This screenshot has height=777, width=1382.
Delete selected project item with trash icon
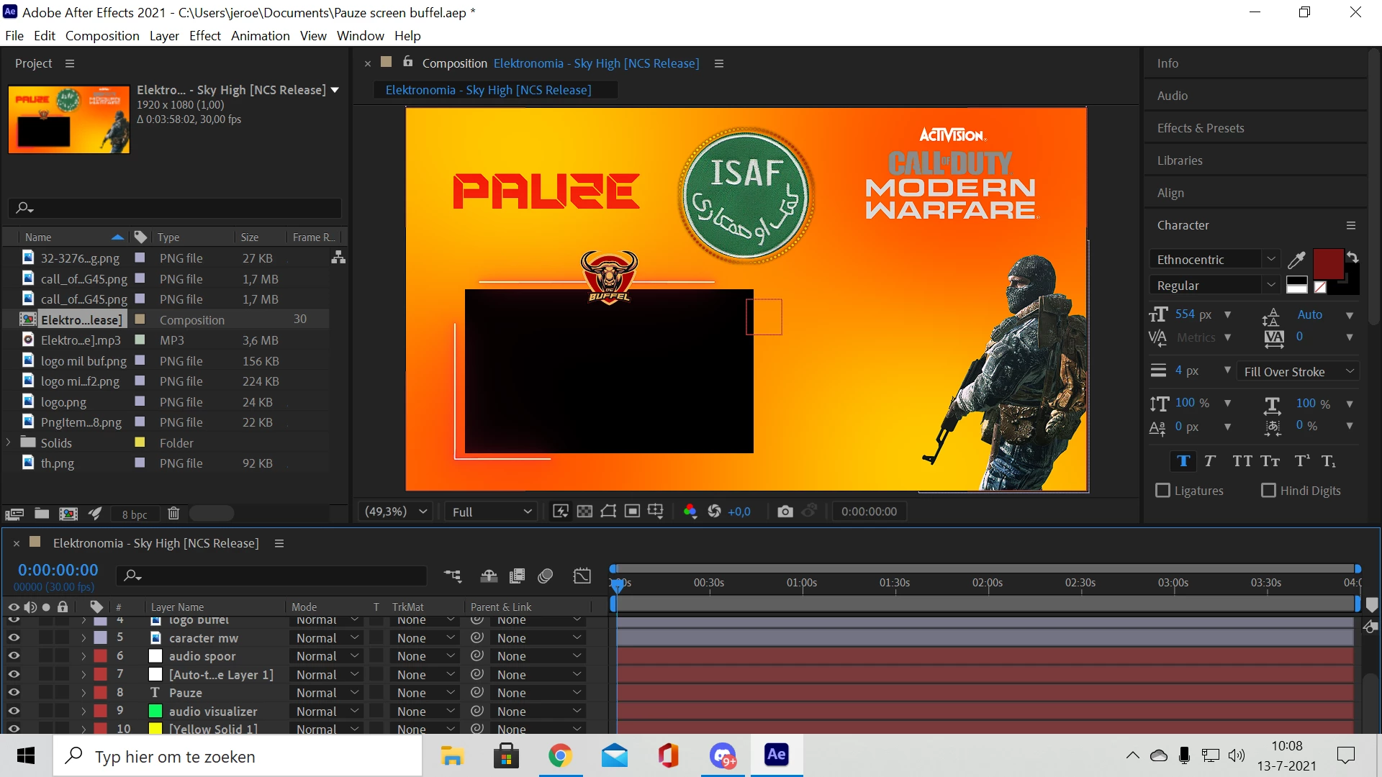point(173,514)
